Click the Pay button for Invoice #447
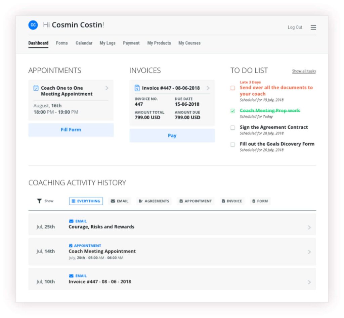344x318 pixels. (172, 136)
